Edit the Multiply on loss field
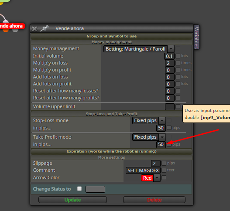Screen dimensions: 230x211 coord(170,63)
